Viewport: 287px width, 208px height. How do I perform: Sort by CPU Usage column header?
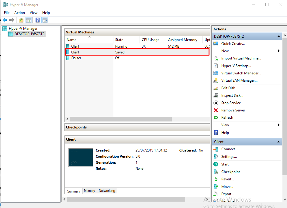pos(153,40)
